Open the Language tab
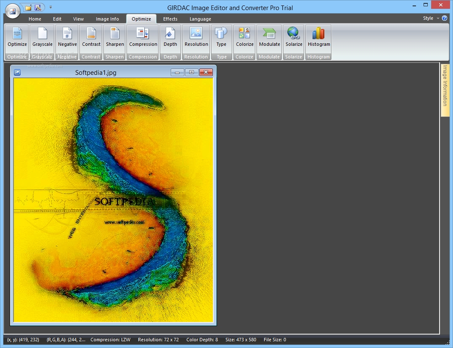 [x=200, y=19]
